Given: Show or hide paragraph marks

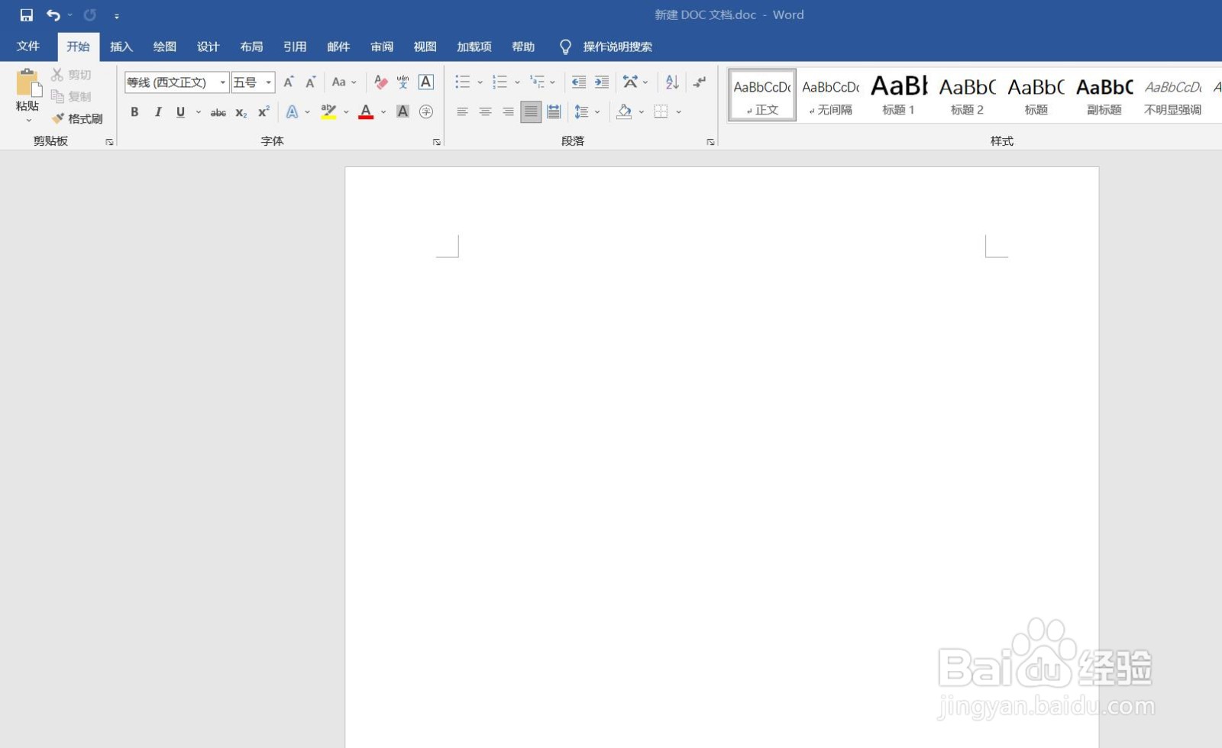Looking at the screenshot, I should tap(700, 82).
